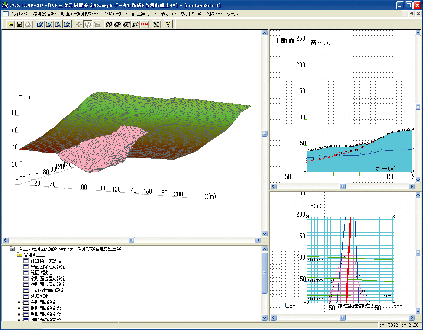
Task: Open the 断面データの作成(M) menu
Action: tap(79, 14)
